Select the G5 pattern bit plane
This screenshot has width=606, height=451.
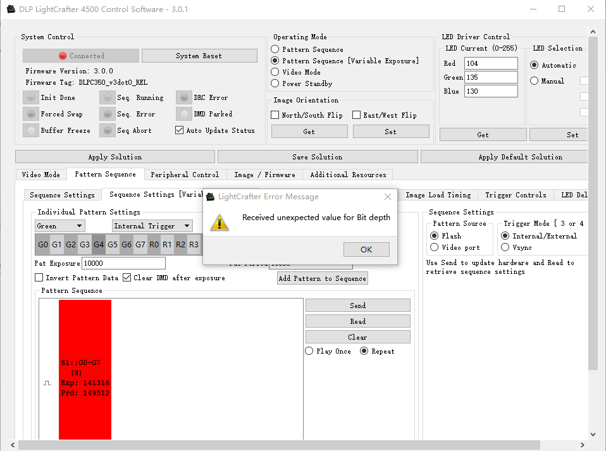pos(113,245)
